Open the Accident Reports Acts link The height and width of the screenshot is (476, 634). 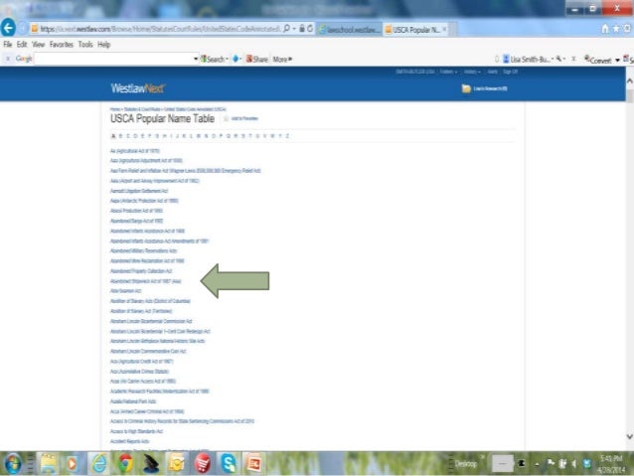pos(130,441)
